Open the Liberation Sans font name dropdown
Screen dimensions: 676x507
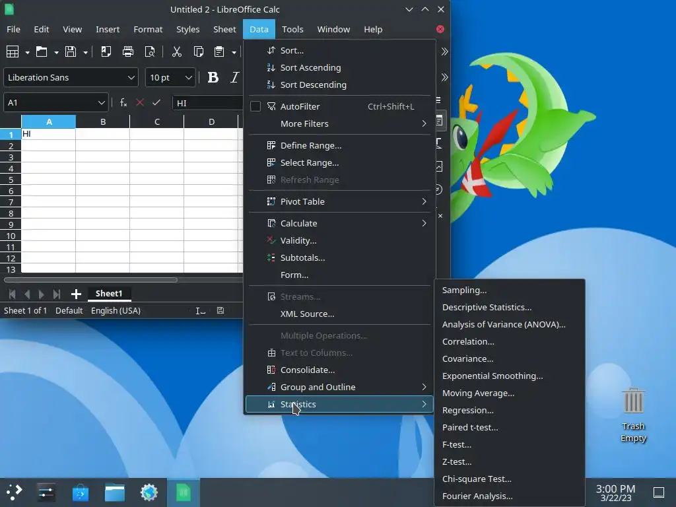coord(131,78)
